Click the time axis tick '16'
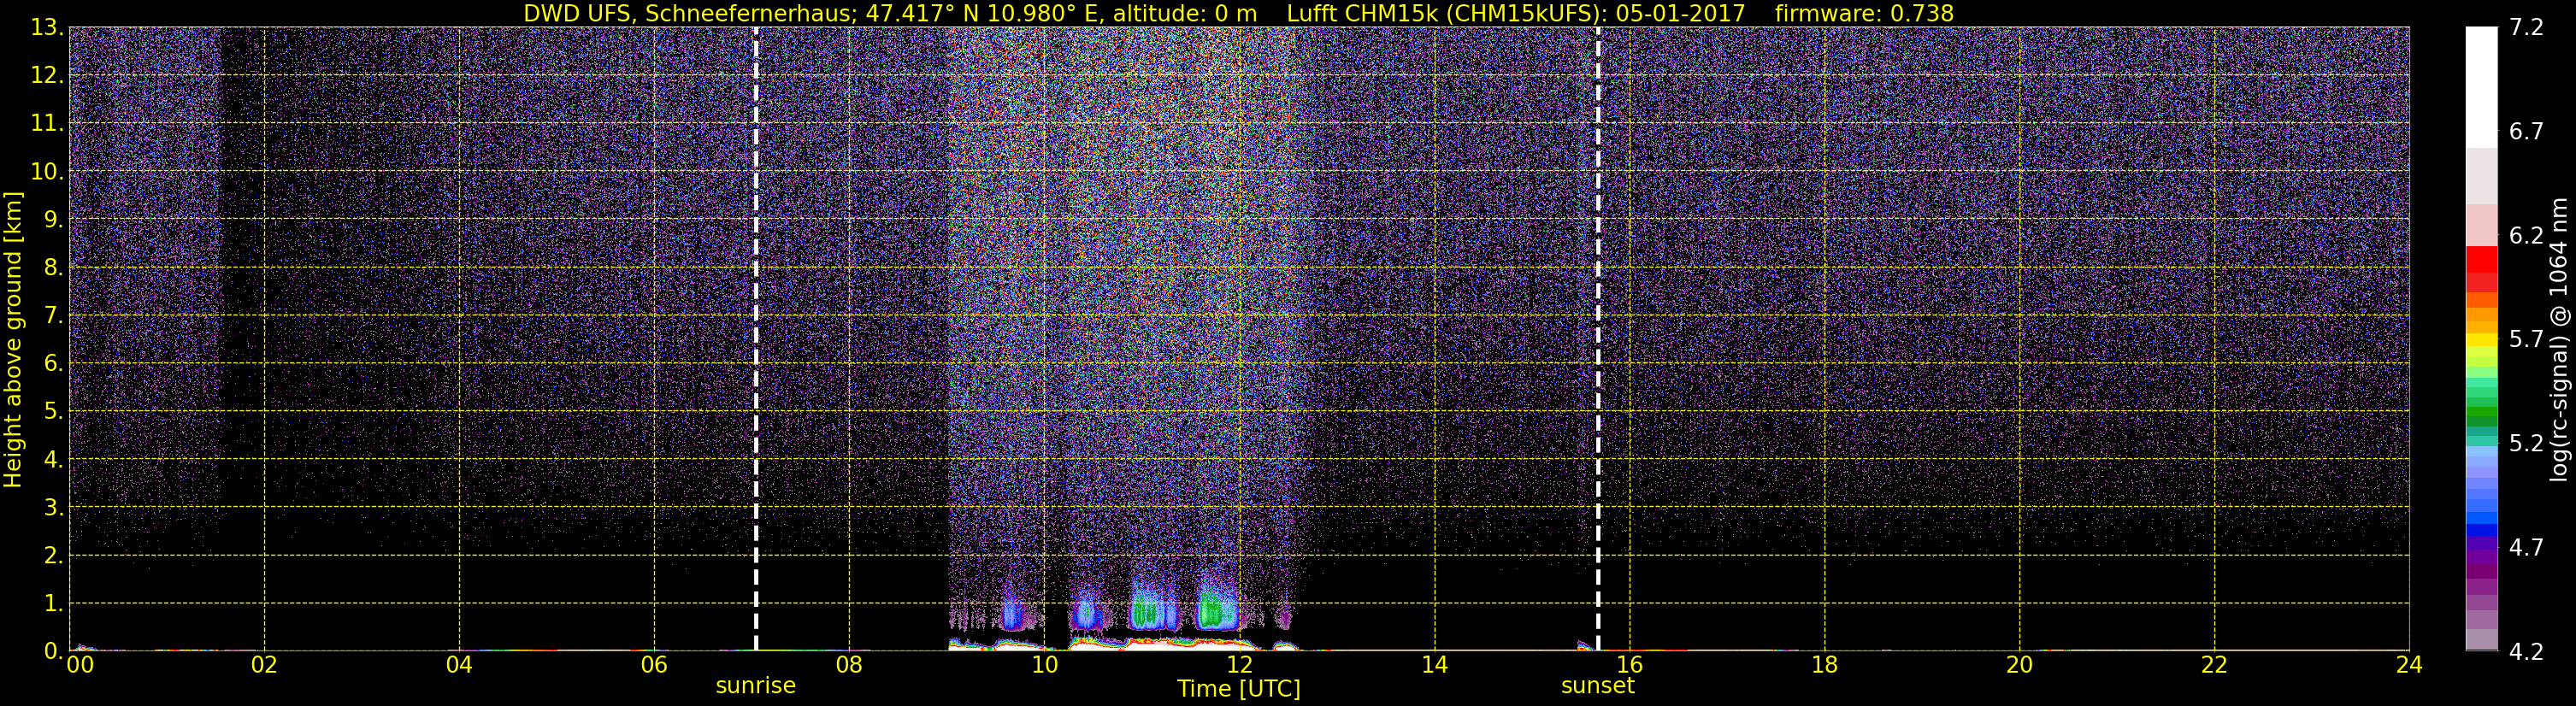This screenshot has height=706, width=2576. click(x=1629, y=665)
